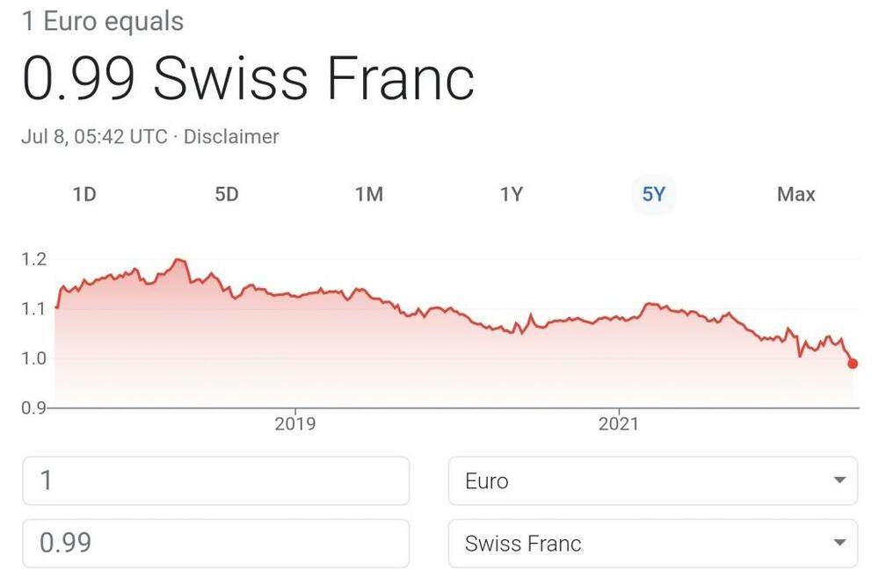Switch chart to Max range

(x=795, y=194)
